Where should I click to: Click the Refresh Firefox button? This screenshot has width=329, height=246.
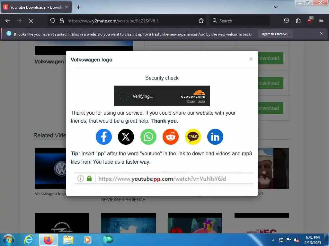[275, 34]
